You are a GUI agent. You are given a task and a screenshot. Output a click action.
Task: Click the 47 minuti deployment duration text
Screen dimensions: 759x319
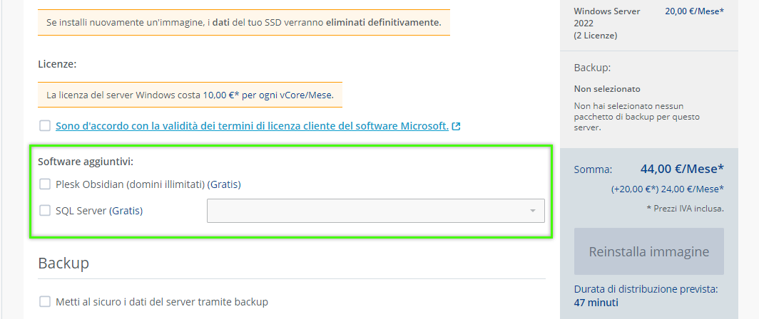tap(596, 303)
